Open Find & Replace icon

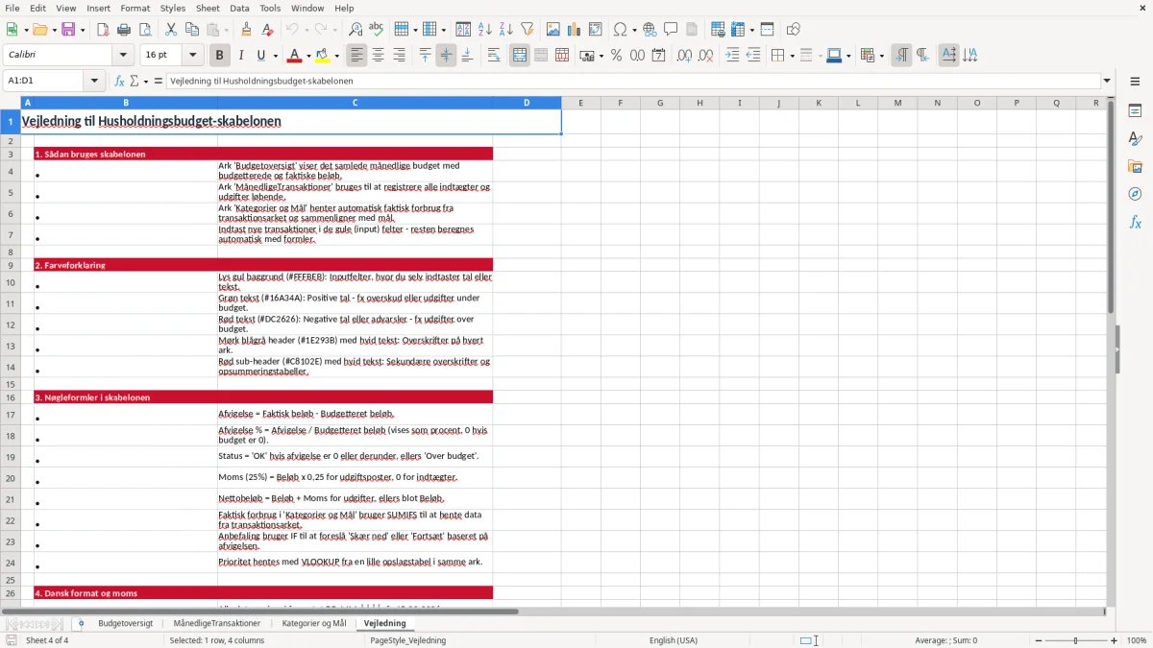(x=356, y=30)
